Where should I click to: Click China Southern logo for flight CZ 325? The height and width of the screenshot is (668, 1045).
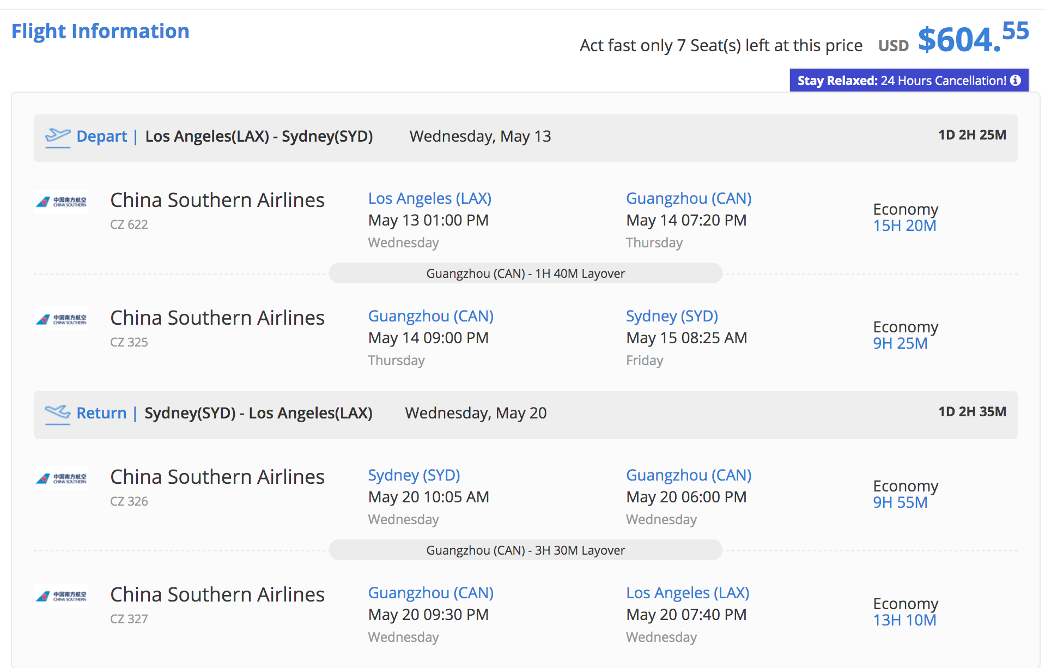[61, 319]
